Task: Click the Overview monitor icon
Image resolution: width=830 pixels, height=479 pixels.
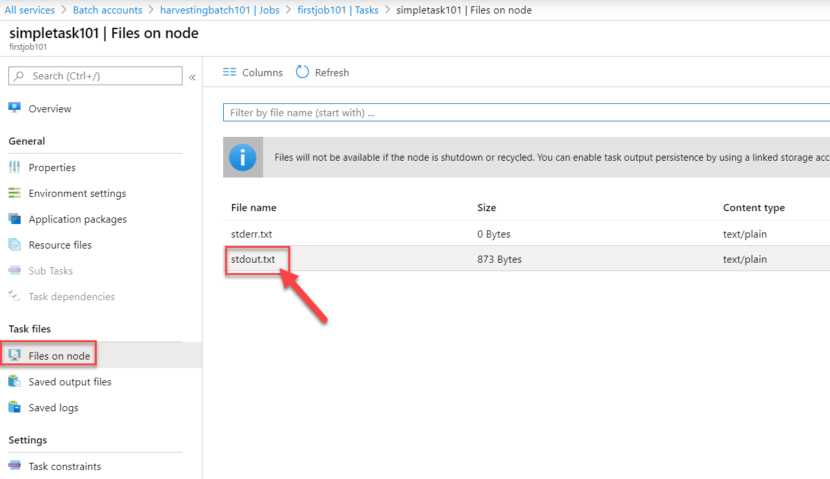Action: (15, 108)
